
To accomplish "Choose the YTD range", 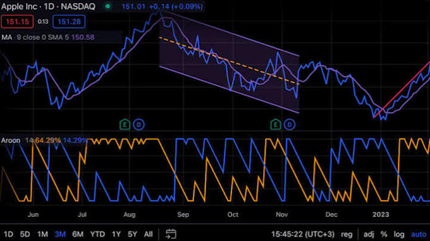I will (x=97, y=234).
